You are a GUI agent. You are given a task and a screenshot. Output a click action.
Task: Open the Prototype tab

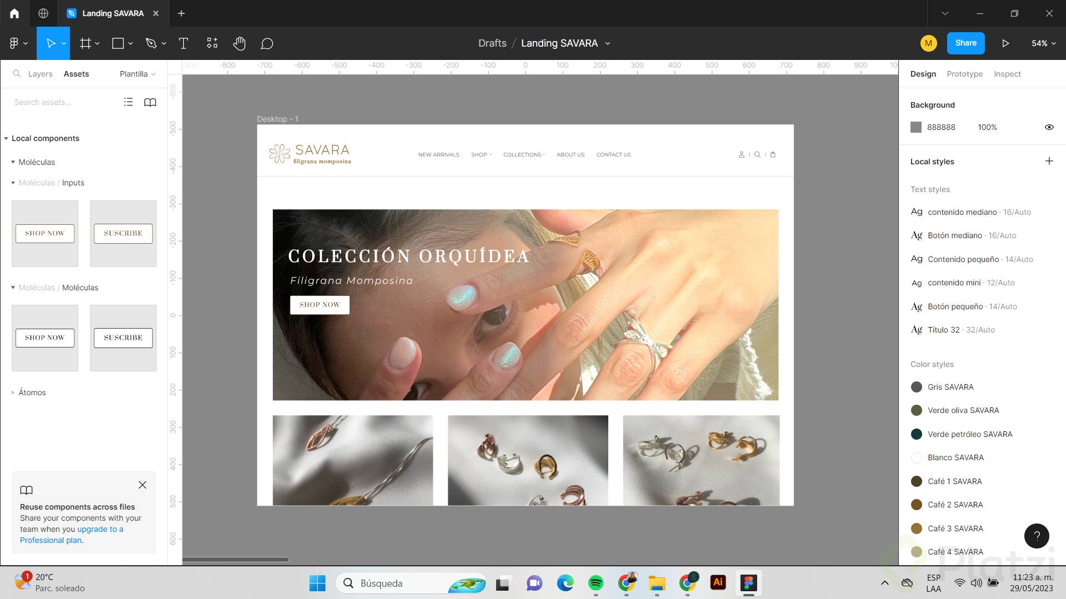point(964,74)
